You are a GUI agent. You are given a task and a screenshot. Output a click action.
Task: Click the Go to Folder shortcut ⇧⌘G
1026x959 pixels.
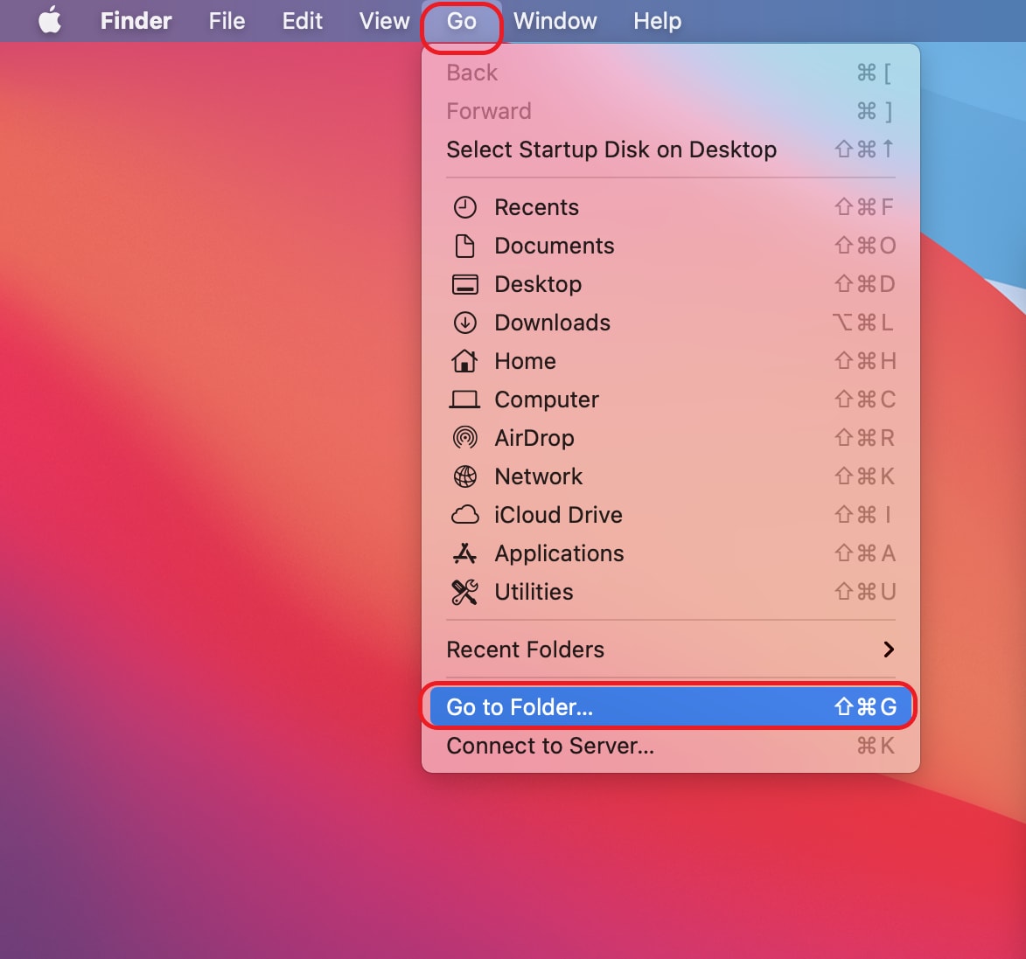866,707
